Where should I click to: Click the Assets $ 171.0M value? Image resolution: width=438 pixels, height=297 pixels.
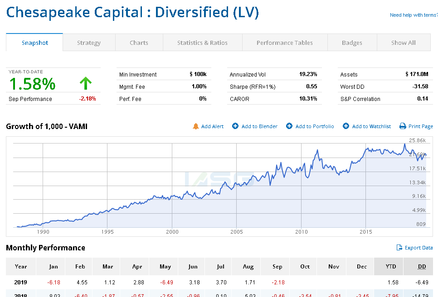pyautogui.click(x=417, y=74)
